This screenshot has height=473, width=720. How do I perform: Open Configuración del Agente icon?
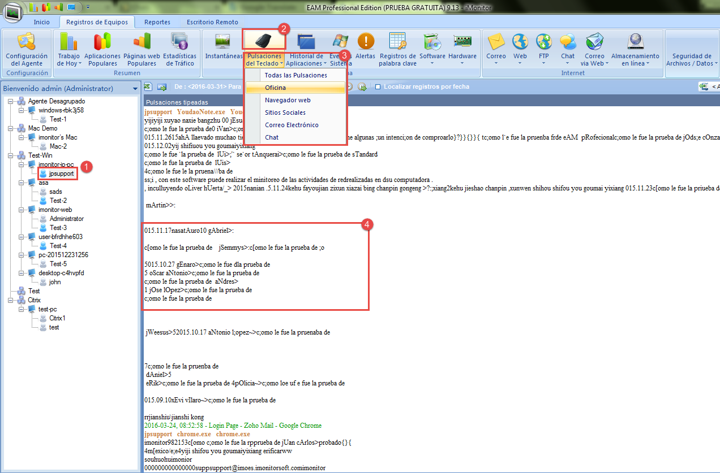[27, 43]
